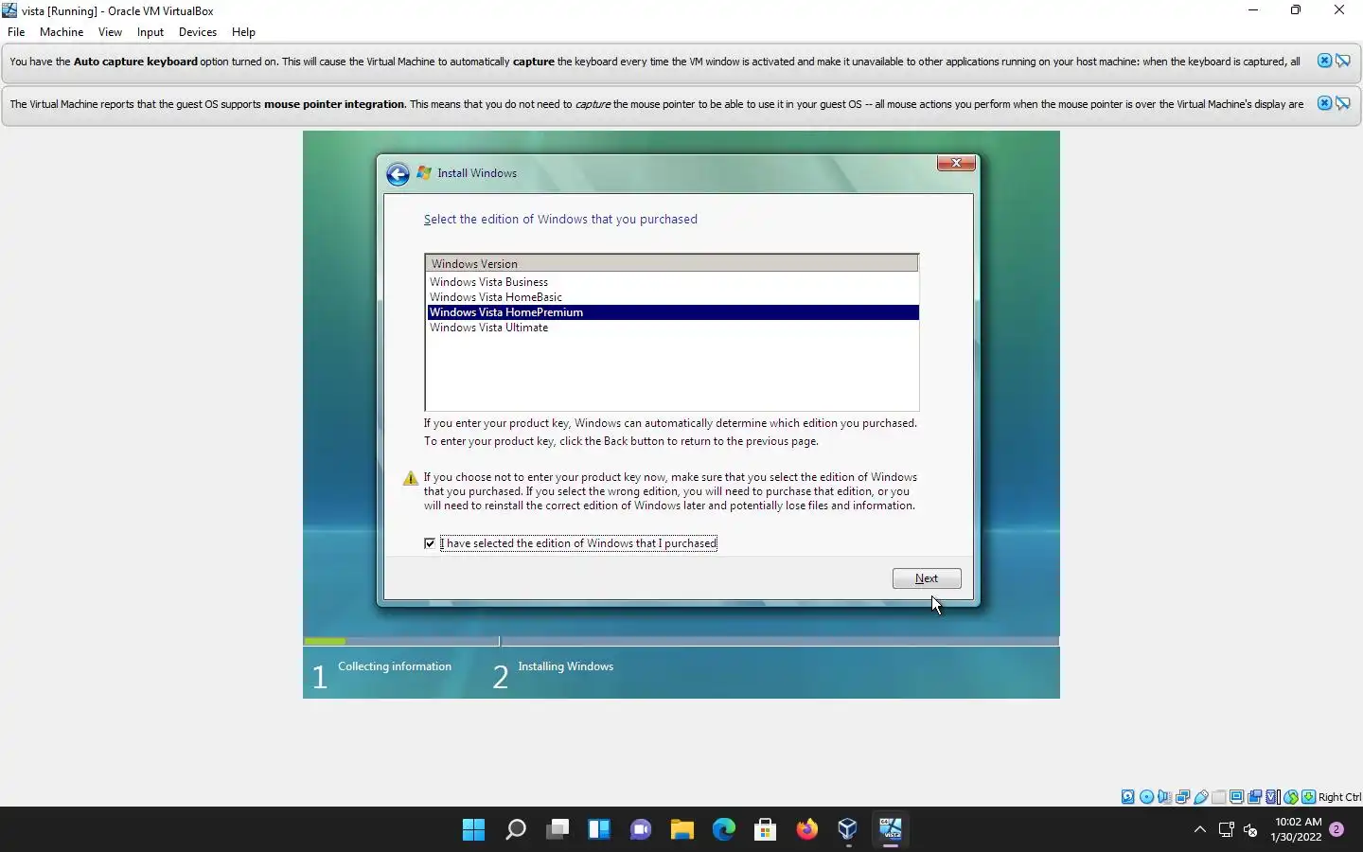
Task: Launch Firefox from the taskbar
Action: [807, 830]
